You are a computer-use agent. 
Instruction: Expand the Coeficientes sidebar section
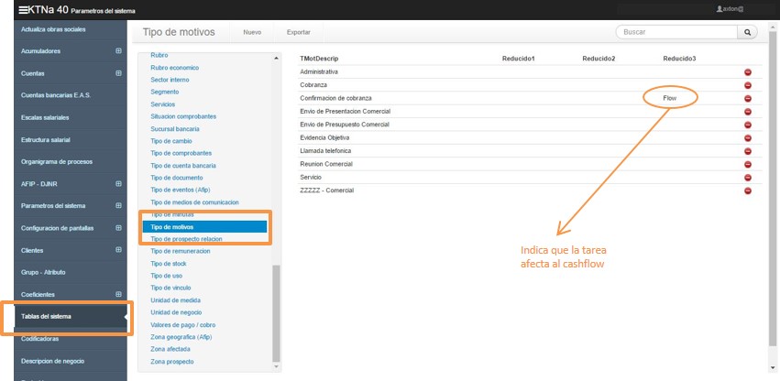click(x=118, y=294)
